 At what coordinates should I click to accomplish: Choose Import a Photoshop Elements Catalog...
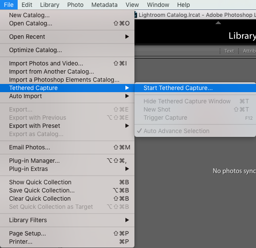(67, 80)
